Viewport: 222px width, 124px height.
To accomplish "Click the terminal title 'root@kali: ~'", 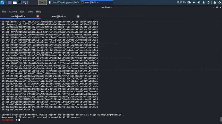I will pyautogui.click(x=106, y=7).
